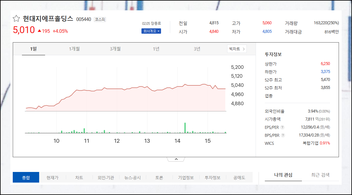Switch chart to 1년 tab
Screen dimensions: 352x195
pyautogui.click(x=156, y=49)
